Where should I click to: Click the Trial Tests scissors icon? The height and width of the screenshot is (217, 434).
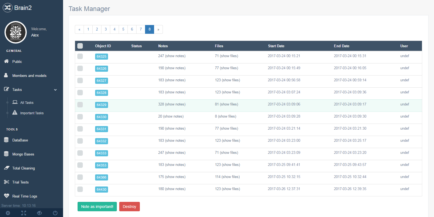point(7,182)
